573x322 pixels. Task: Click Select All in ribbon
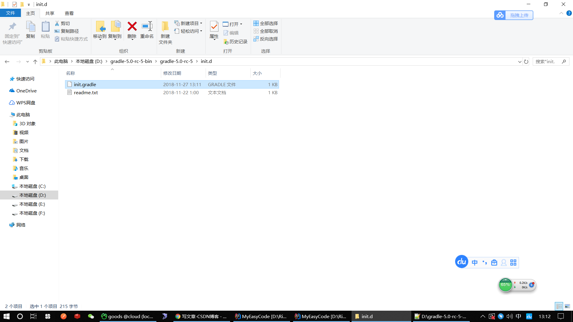(x=266, y=23)
